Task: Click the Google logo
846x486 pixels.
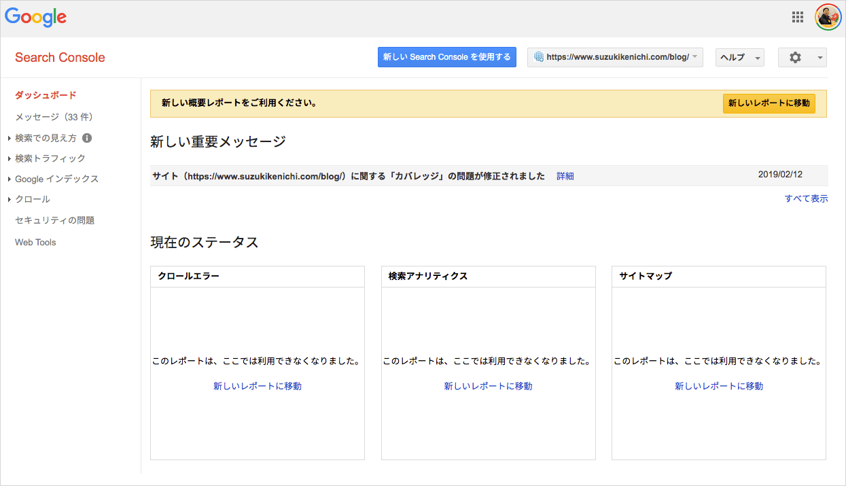Action: (x=35, y=18)
